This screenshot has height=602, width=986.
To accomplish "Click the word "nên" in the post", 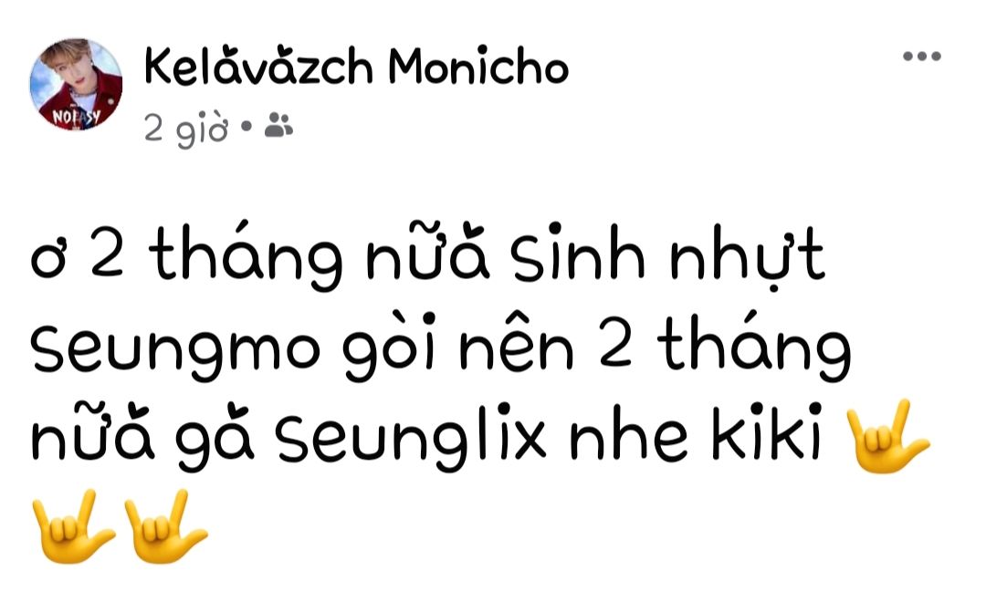I will [518, 343].
